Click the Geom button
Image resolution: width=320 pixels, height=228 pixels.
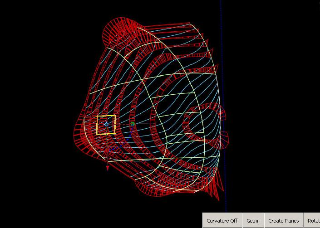click(253, 221)
